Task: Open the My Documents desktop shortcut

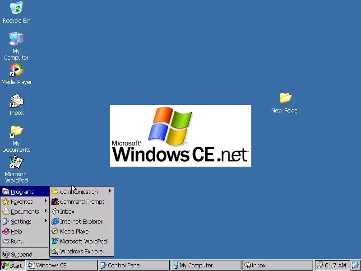Action: [16, 139]
